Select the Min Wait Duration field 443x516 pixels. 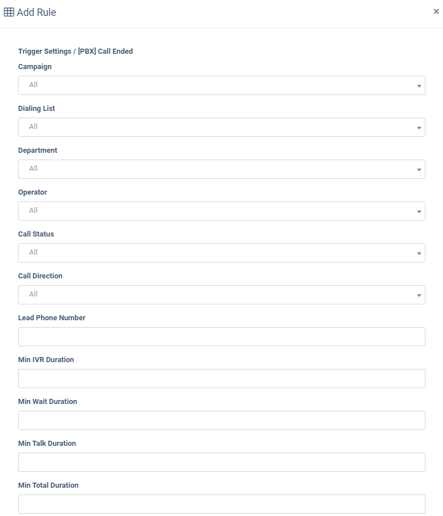tap(222, 420)
